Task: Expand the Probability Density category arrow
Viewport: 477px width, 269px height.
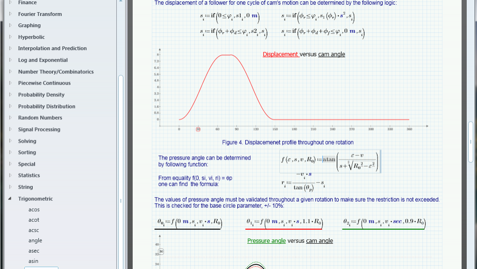Action: click(11, 95)
